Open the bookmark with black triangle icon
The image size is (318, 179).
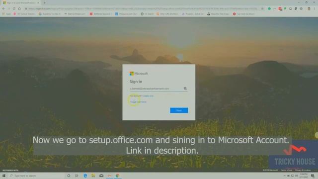pyautogui.click(x=218, y=14)
